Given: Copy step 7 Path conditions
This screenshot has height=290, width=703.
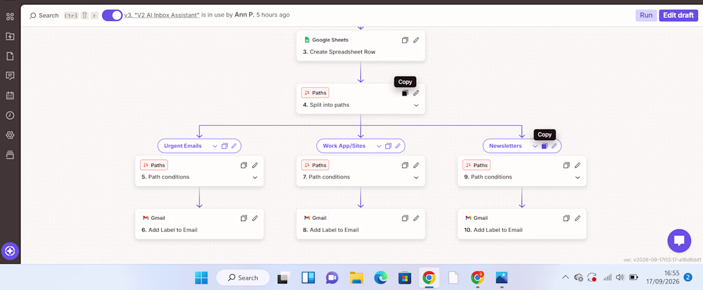Looking at the screenshot, I should pyautogui.click(x=405, y=165).
